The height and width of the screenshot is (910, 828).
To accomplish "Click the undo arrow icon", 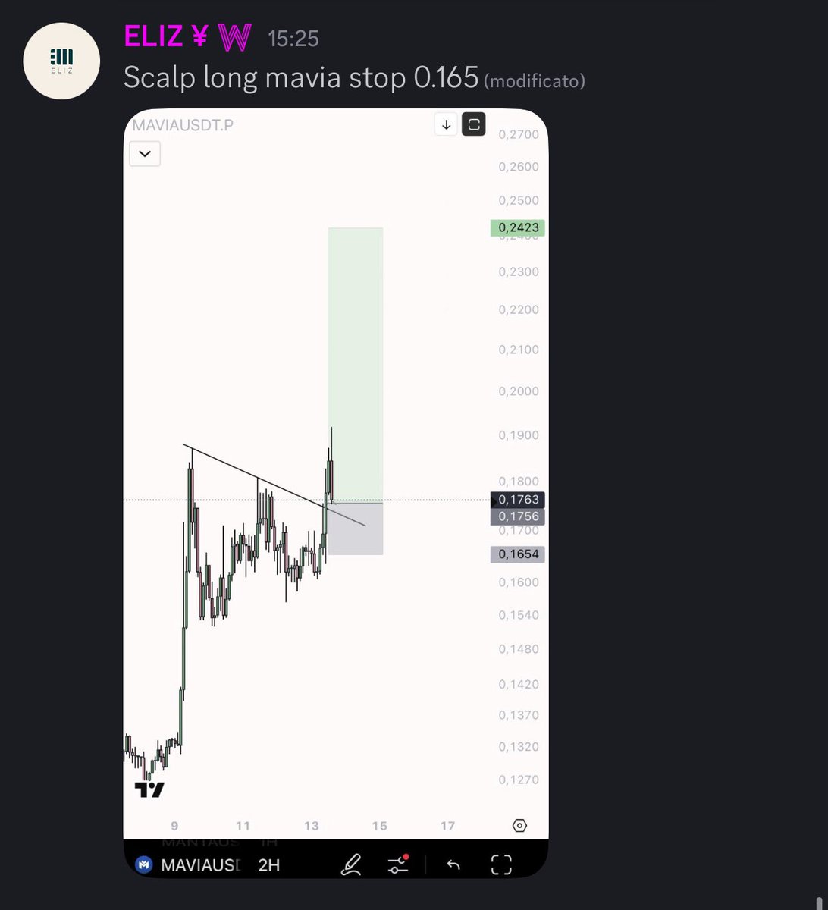I will [x=453, y=864].
